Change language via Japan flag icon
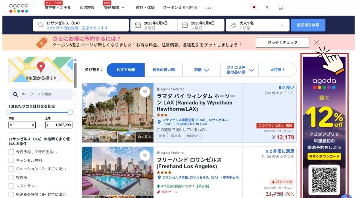The width and height of the screenshot is (357, 198). tap(254, 7)
